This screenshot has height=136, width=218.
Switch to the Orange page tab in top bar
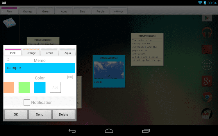click(28, 10)
